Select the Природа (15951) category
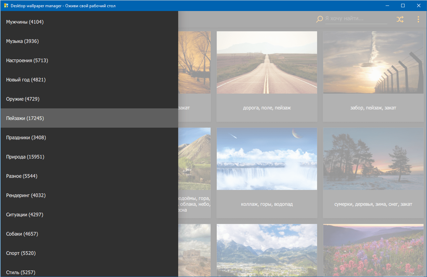This screenshot has height=277, width=427. click(89, 157)
